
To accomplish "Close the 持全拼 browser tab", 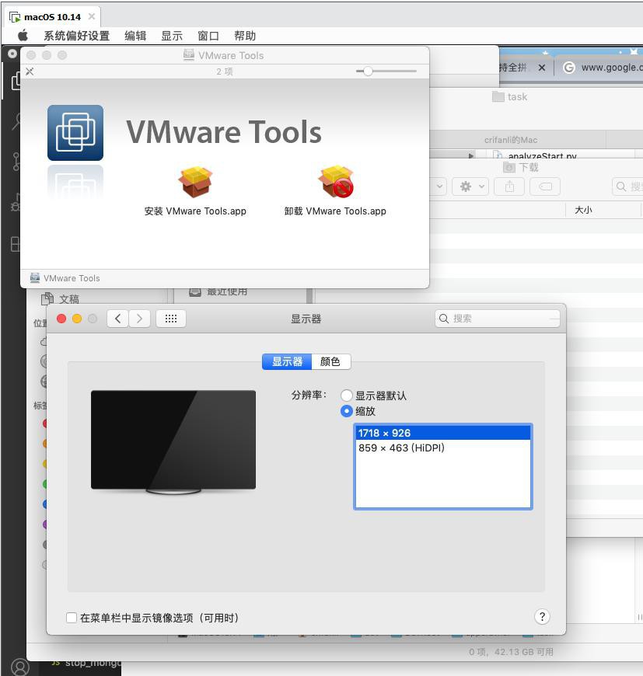I will [542, 68].
